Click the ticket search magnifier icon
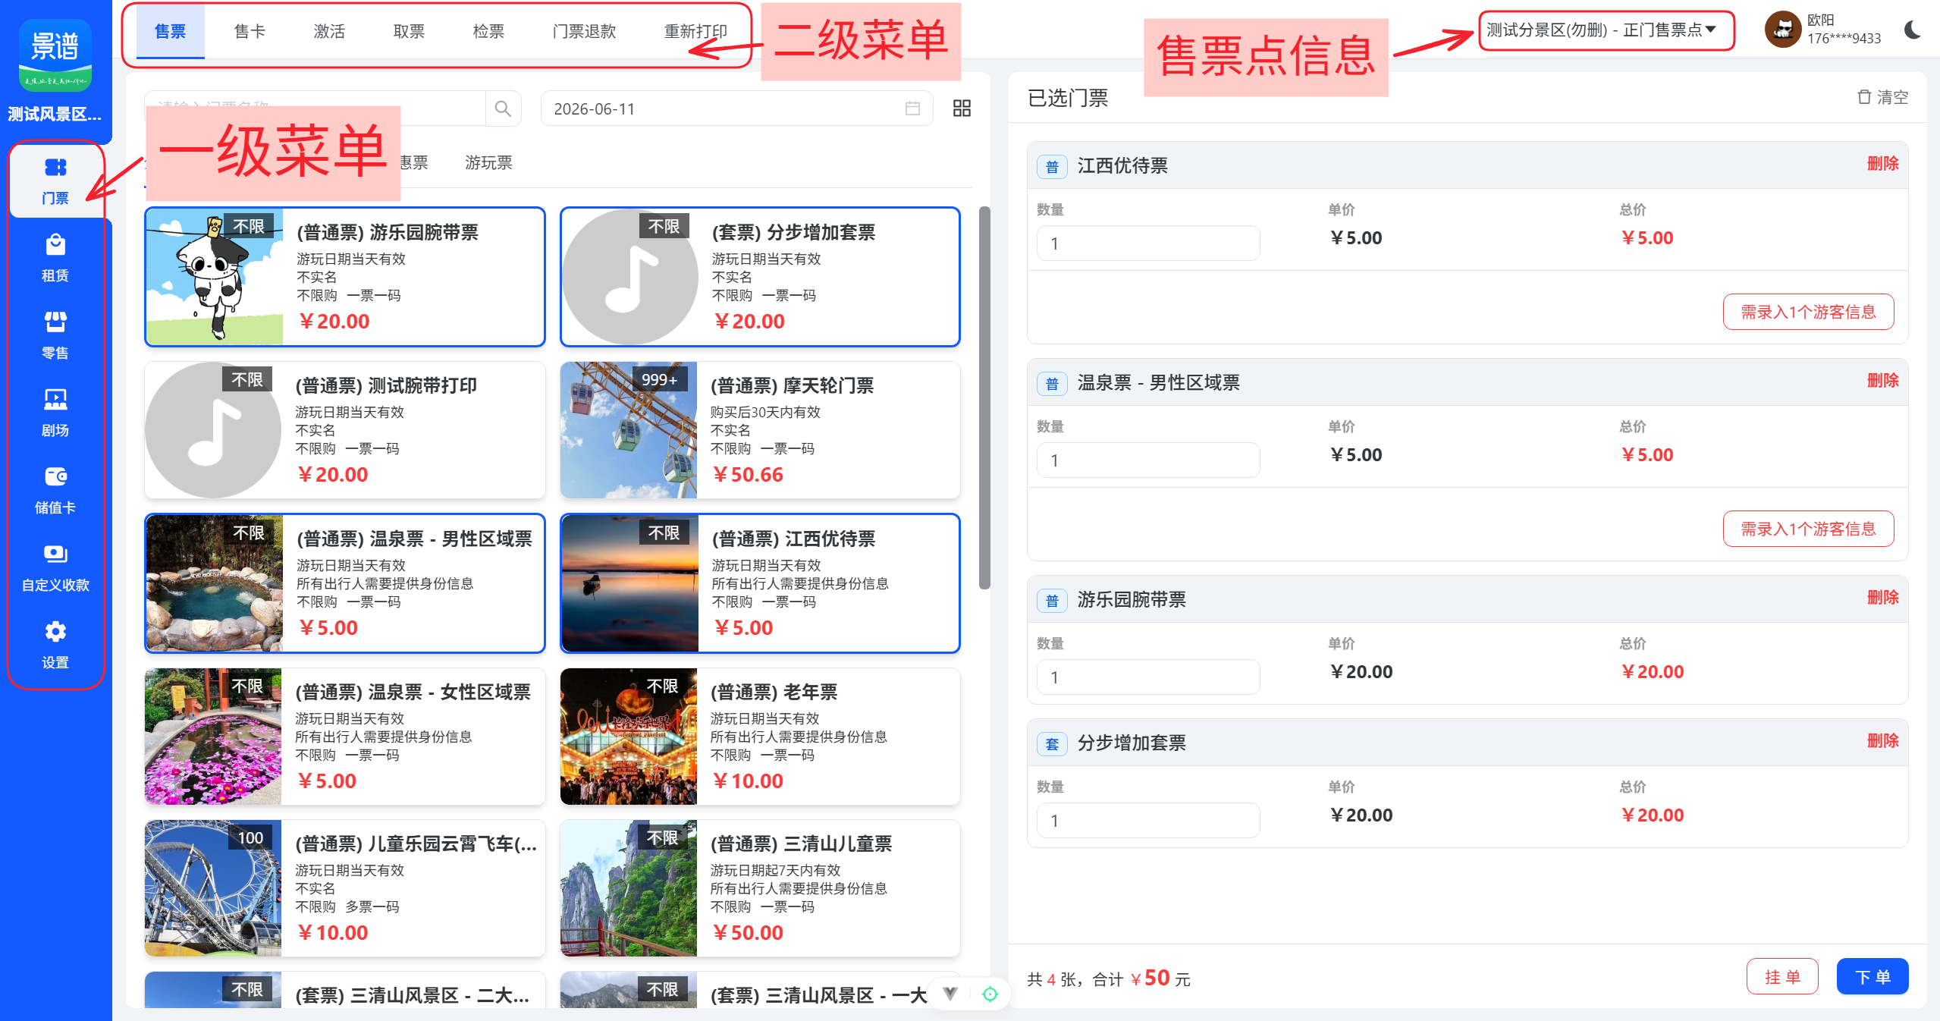The image size is (1940, 1021). coord(503,108)
